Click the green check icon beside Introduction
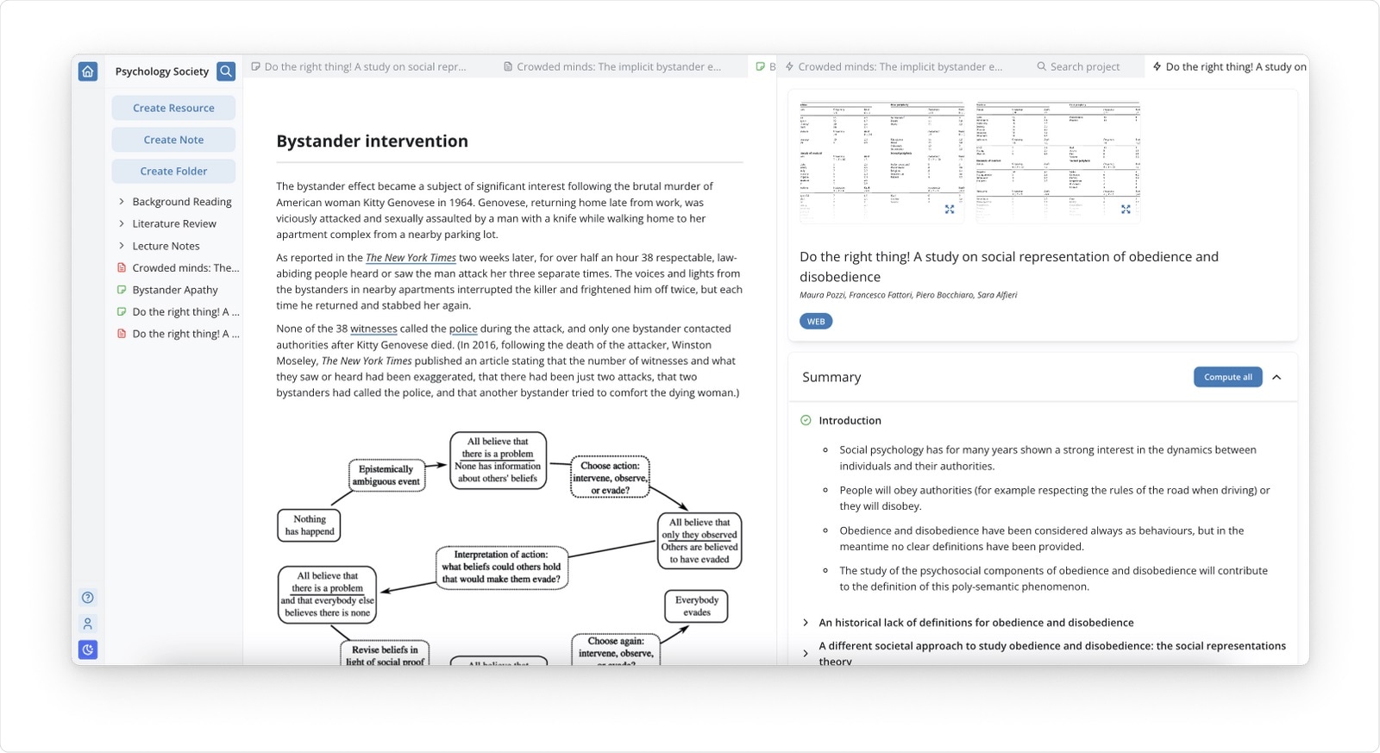Image resolution: width=1380 pixels, height=753 pixels. tap(806, 421)
